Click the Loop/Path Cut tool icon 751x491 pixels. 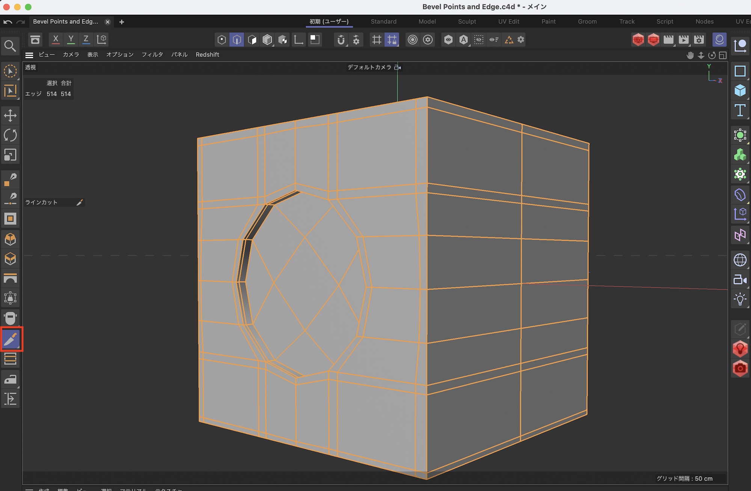(10, 359)
